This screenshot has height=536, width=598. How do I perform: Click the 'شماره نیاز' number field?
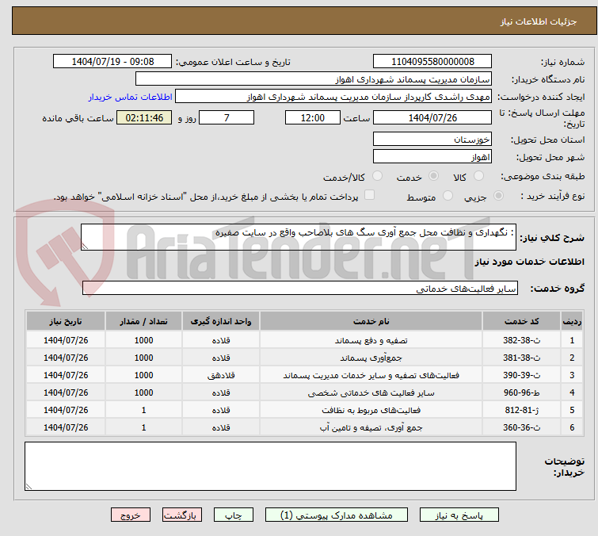click(x=432, y=62)
